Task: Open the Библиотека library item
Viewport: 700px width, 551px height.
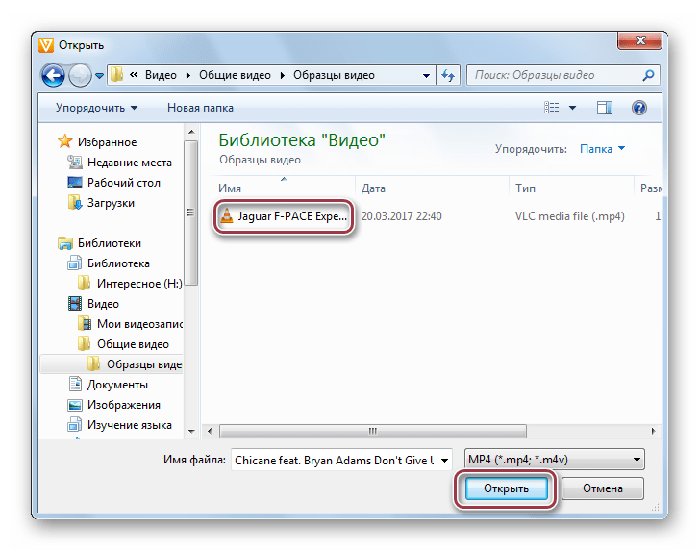Action: 109,263
